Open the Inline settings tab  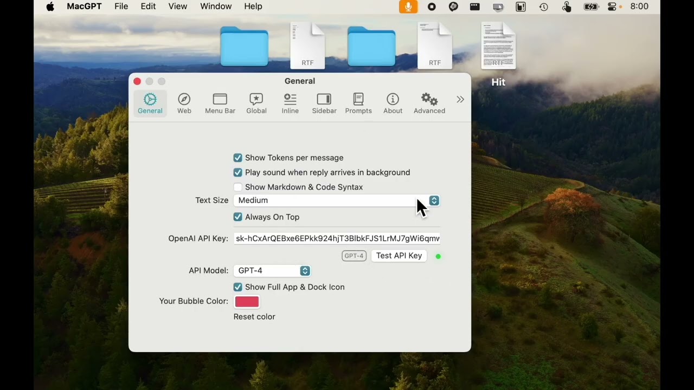click(290, 103)
